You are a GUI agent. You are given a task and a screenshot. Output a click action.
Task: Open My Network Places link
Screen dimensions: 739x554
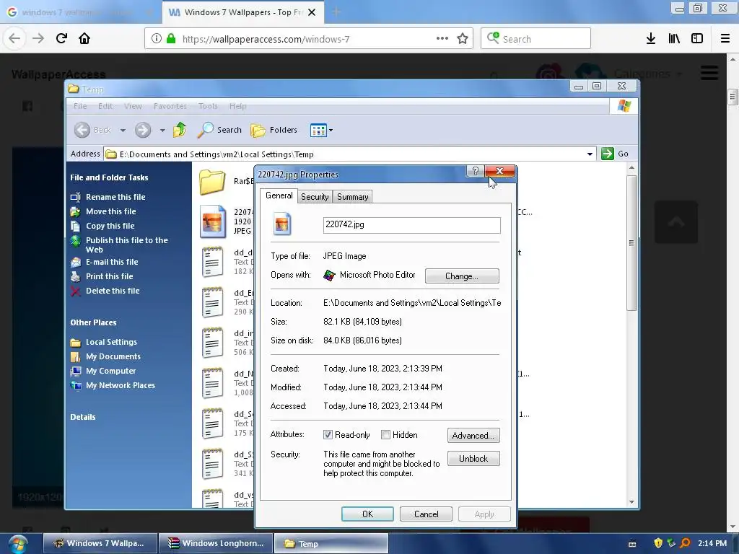(121, 385)
